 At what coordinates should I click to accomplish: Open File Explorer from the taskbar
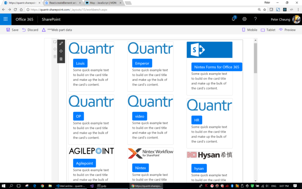[50, 186]
